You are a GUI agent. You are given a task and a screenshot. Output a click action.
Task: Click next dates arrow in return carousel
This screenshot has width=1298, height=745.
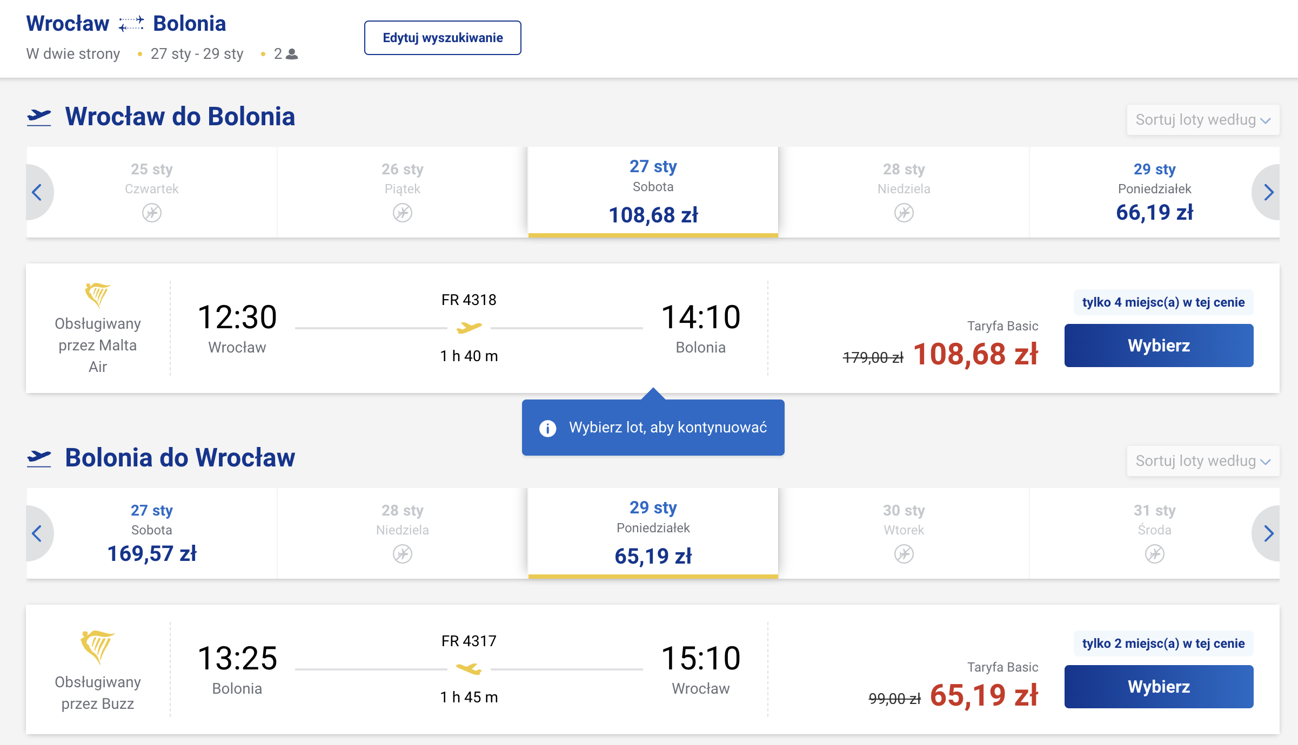point(1267,533)
